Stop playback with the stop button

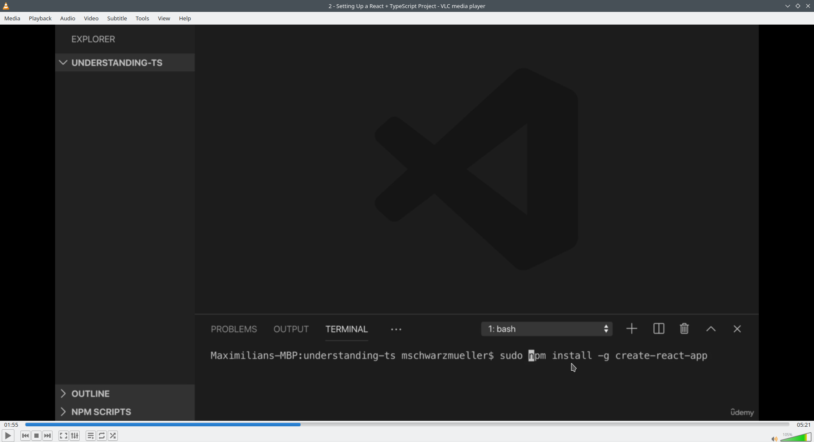(x=36, y=436)
